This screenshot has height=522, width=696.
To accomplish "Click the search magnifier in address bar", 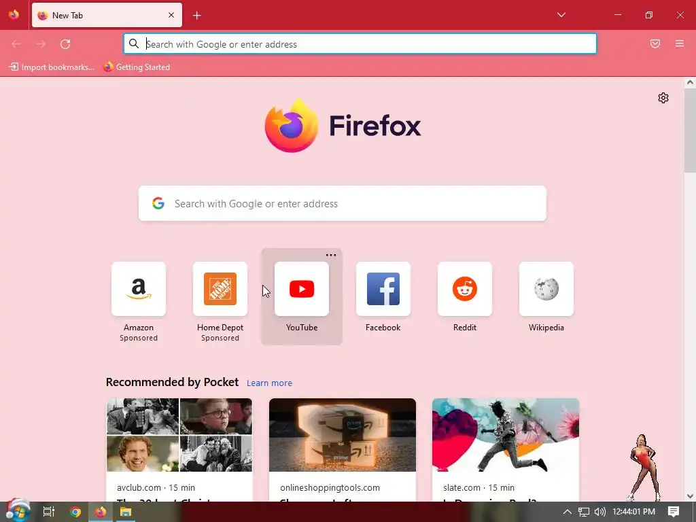I will pos(134,43).
